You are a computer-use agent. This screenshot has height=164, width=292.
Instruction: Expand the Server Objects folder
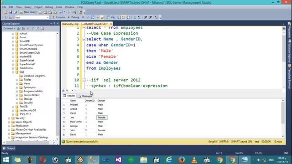pyautogui.click(x=9, y=122)
